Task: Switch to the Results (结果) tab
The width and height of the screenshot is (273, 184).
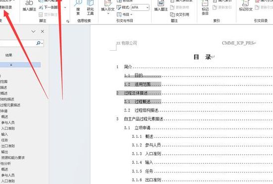Action: (x=9, y=55)
